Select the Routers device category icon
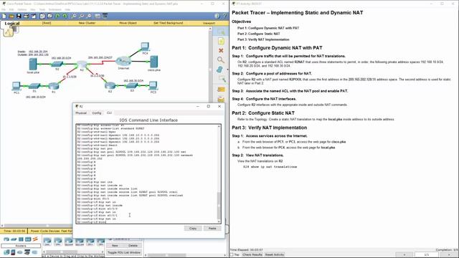The height and width of the screenshot is (258, 459). pos(6,239)
